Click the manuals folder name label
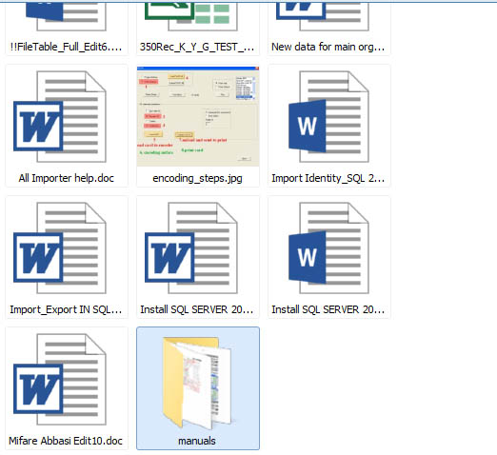The width and height of the screenshot is (497, 455). coord(197,441)
